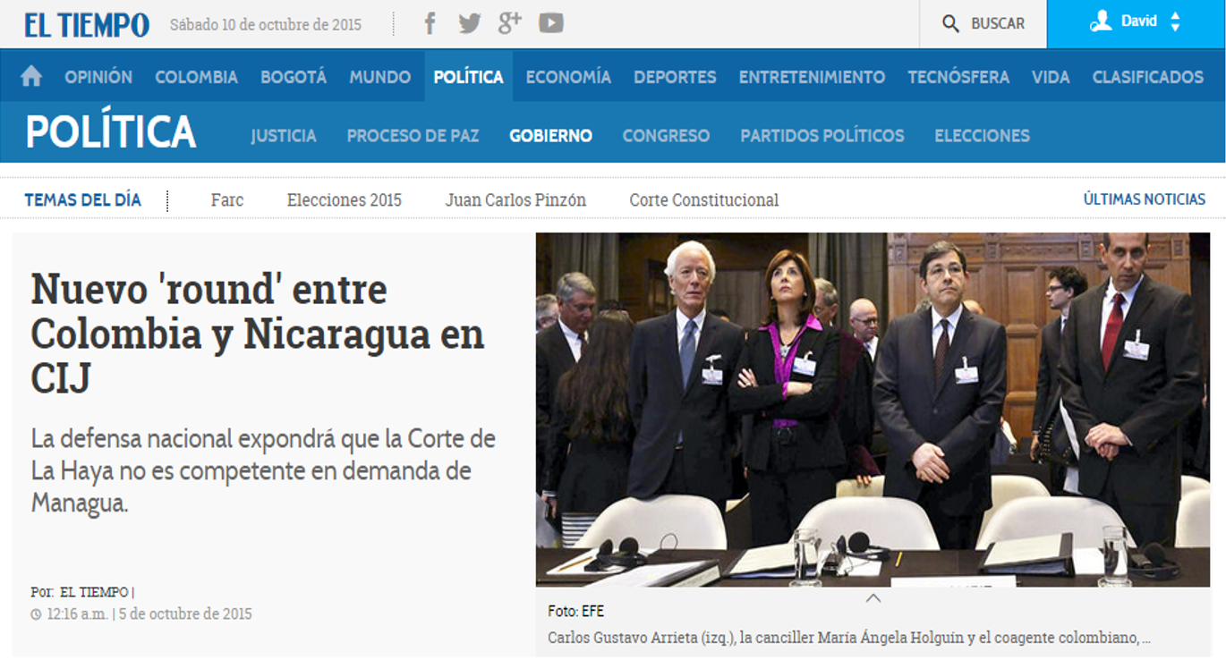Click the search magnifier icon

click(x=950, y=24)
